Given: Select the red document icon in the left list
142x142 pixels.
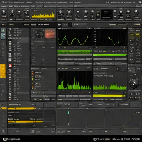Looking at the screenshot, I should pyautogui.click(x=10, y=65).
